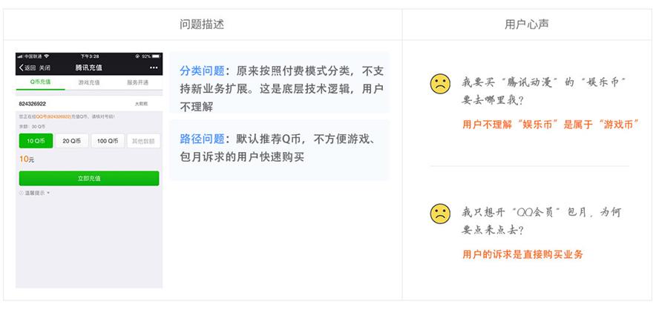Click the sad face next to 腾讯动漫 quote

pos(440,84)
